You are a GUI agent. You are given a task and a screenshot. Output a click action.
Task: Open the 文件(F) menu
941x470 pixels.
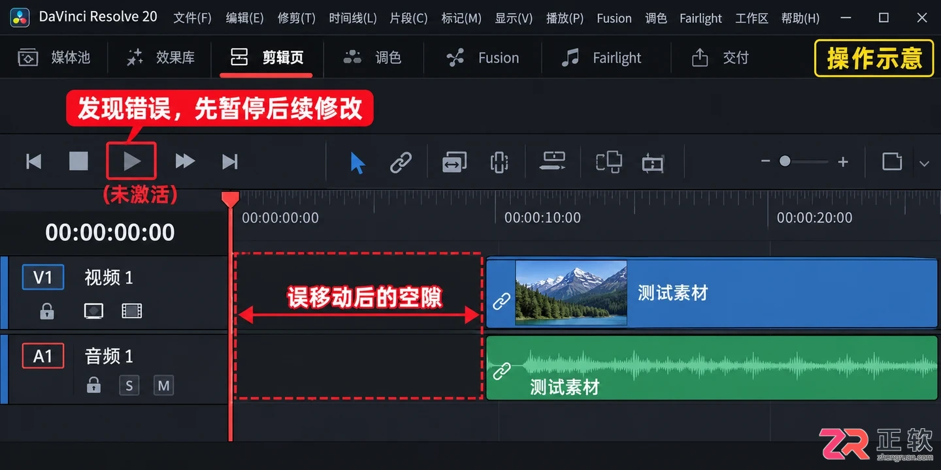coord(193,18)
